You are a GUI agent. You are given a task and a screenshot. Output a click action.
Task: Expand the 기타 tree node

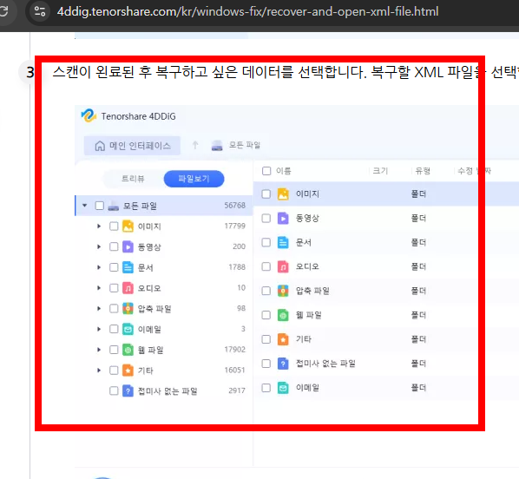pos(99,370)
